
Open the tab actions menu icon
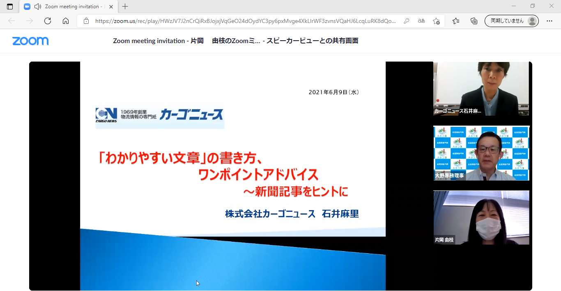10,7
